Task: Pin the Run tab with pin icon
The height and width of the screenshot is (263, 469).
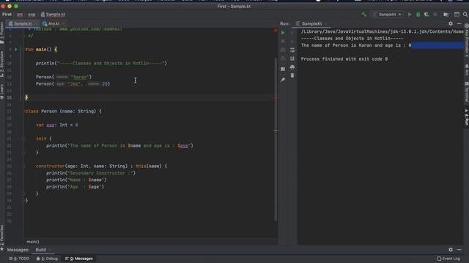Action: pyautogui.click(x=283, y=80)
